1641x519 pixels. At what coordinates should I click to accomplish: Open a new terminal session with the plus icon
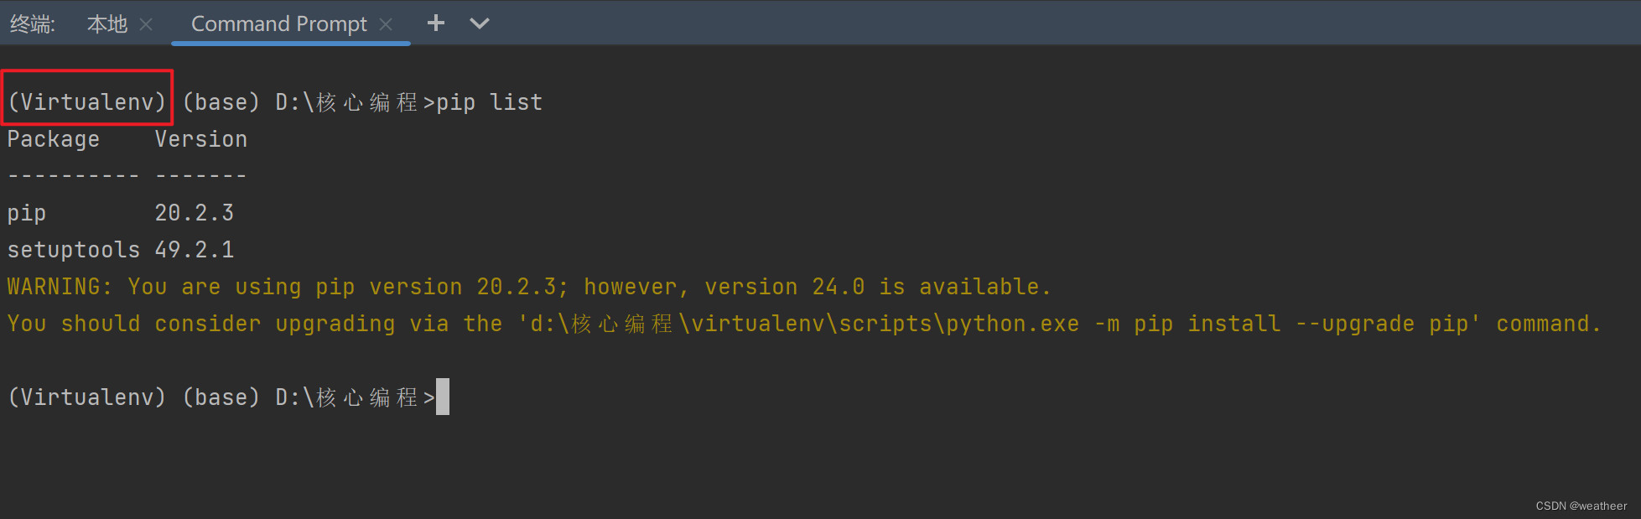tap(435, 23)
